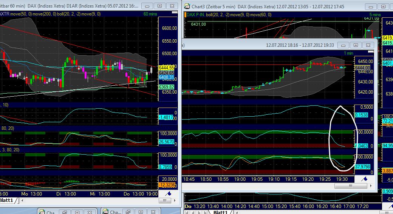Click the 0,1538 indicator value in 1 min chart
Screen dimensions: 393x214
coord(361,115)
